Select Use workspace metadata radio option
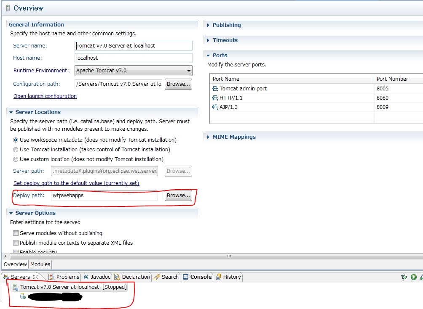 point(16,140)
